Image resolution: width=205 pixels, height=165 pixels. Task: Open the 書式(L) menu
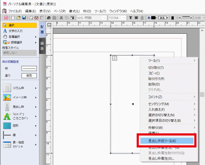click(74, 11)
